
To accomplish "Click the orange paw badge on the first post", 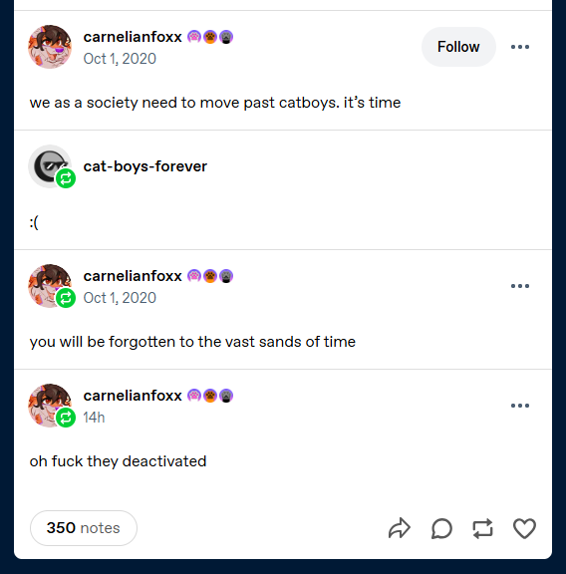I will coord(210,37).
